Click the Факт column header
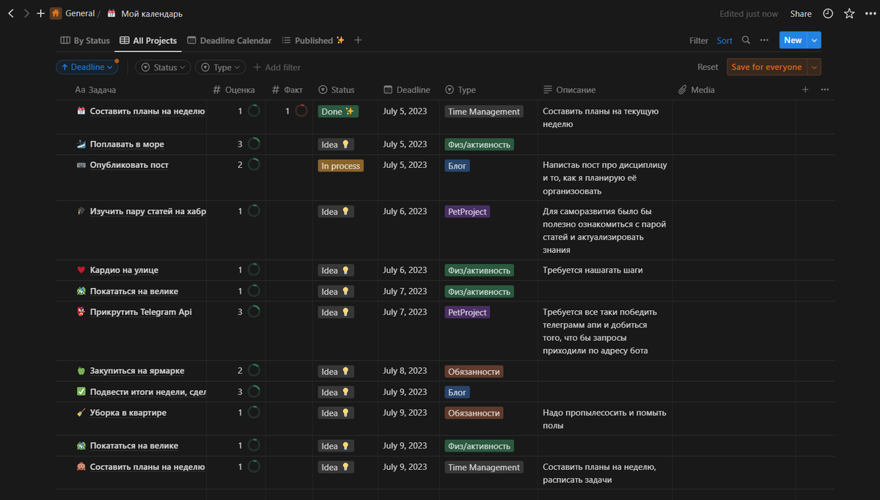The image size is (880, 500). pyautogui.click(x=287, y=89)
